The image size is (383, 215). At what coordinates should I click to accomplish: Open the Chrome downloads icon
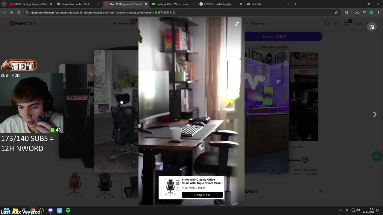pos(357,13)
